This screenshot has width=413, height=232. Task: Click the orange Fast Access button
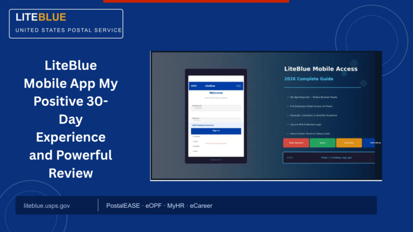click(x=349, y=143)
